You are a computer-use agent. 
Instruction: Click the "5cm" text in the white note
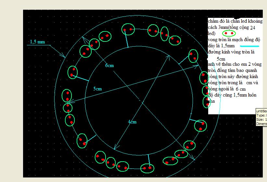click(x=221, y=59)
